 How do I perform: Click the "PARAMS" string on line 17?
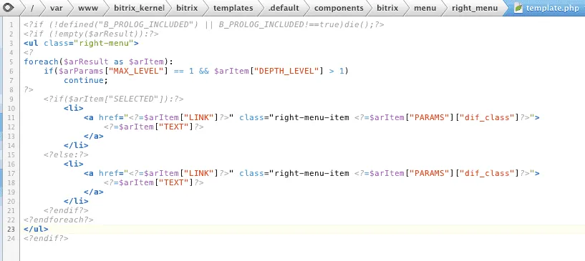click(430, 174)
